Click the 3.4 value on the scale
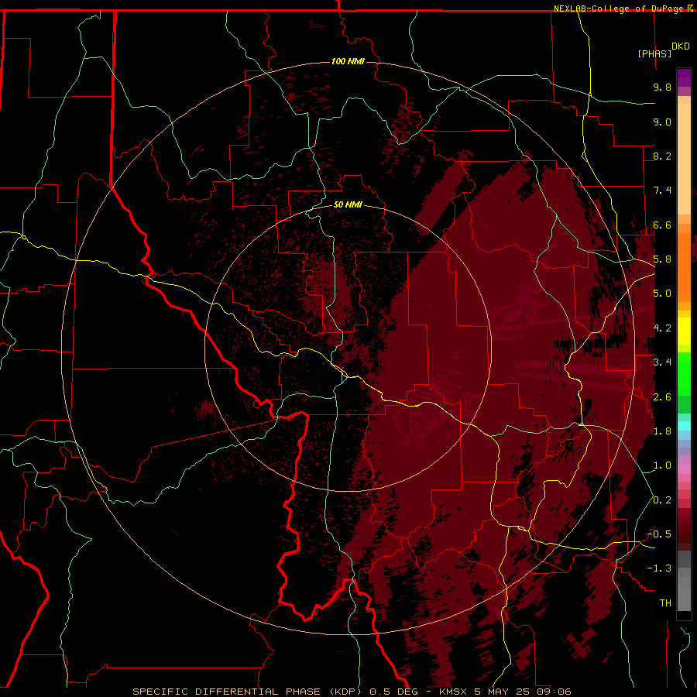This screenshot has width=697, height=697. point(662,362)
